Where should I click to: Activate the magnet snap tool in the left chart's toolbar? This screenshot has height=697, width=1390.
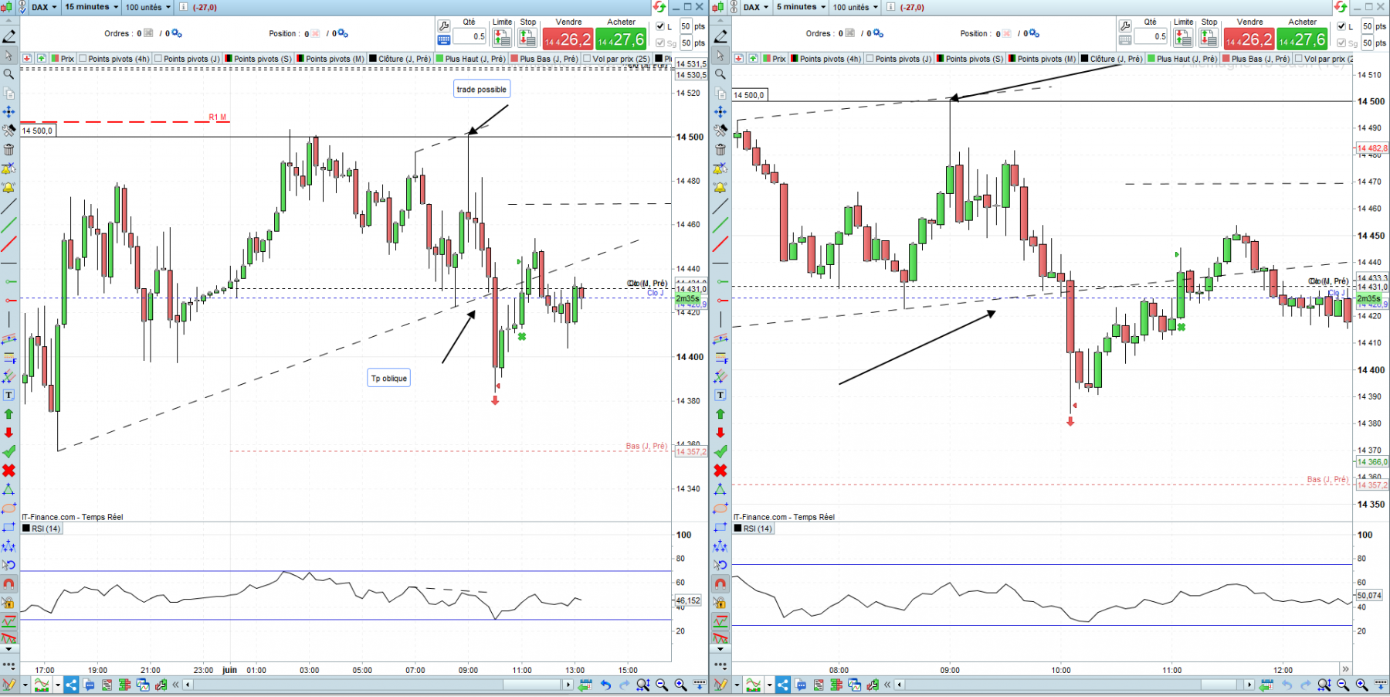(8, 583)
